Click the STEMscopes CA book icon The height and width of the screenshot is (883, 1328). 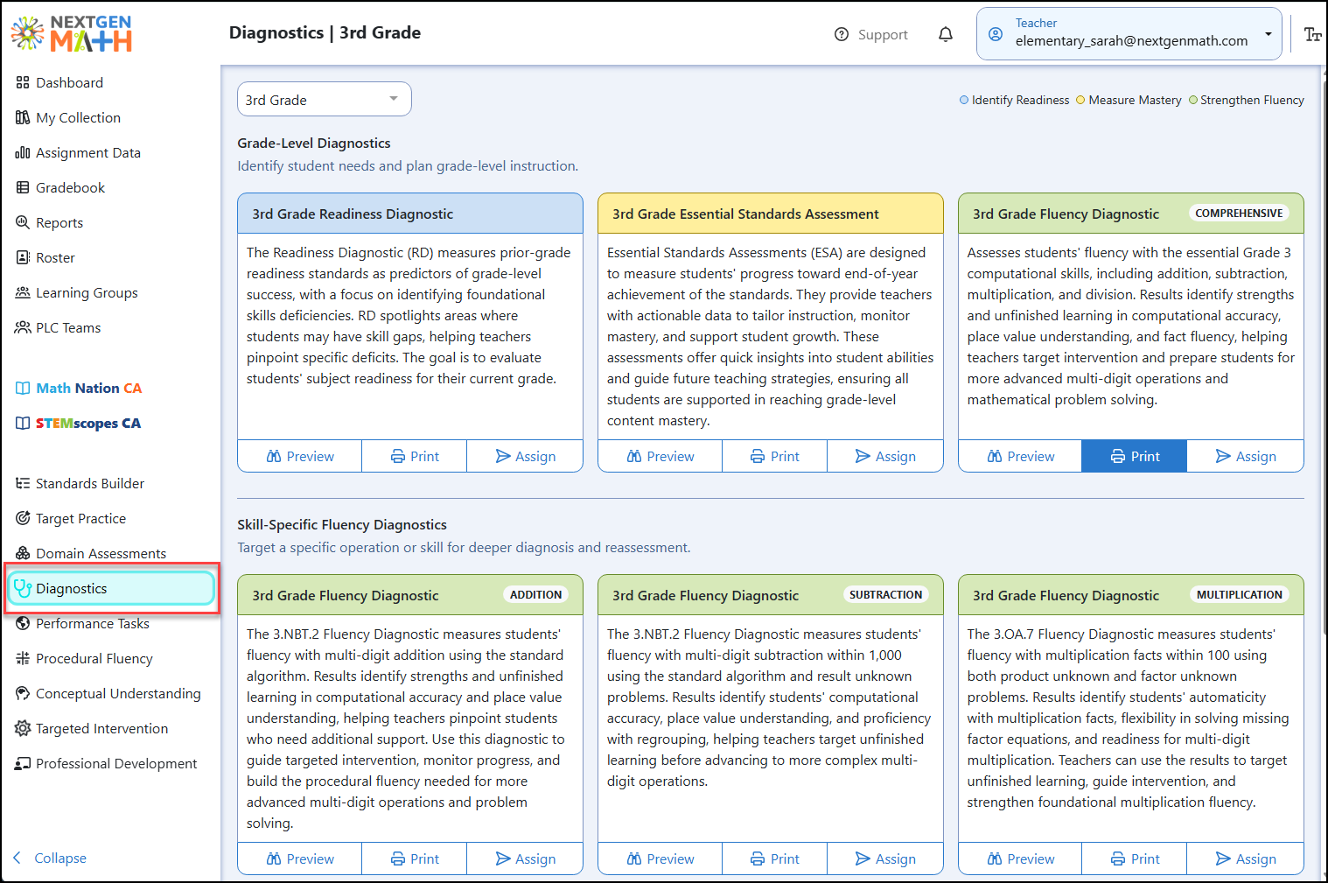click(23, 423)
